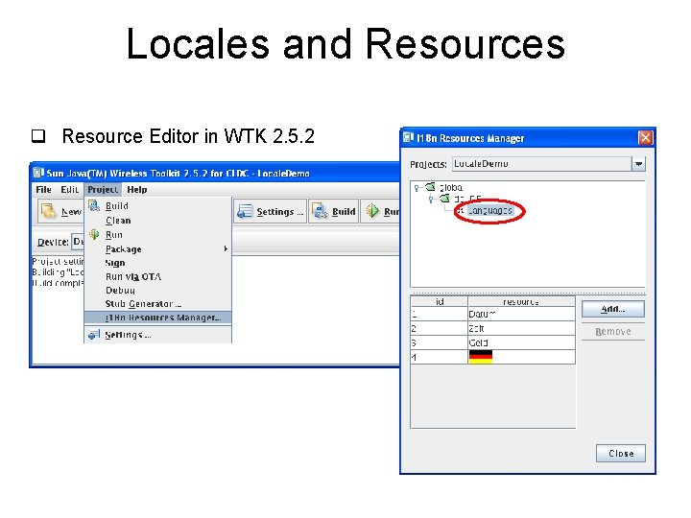Select Debug in the Project menu
691x518 pixels.
[120, 291]
